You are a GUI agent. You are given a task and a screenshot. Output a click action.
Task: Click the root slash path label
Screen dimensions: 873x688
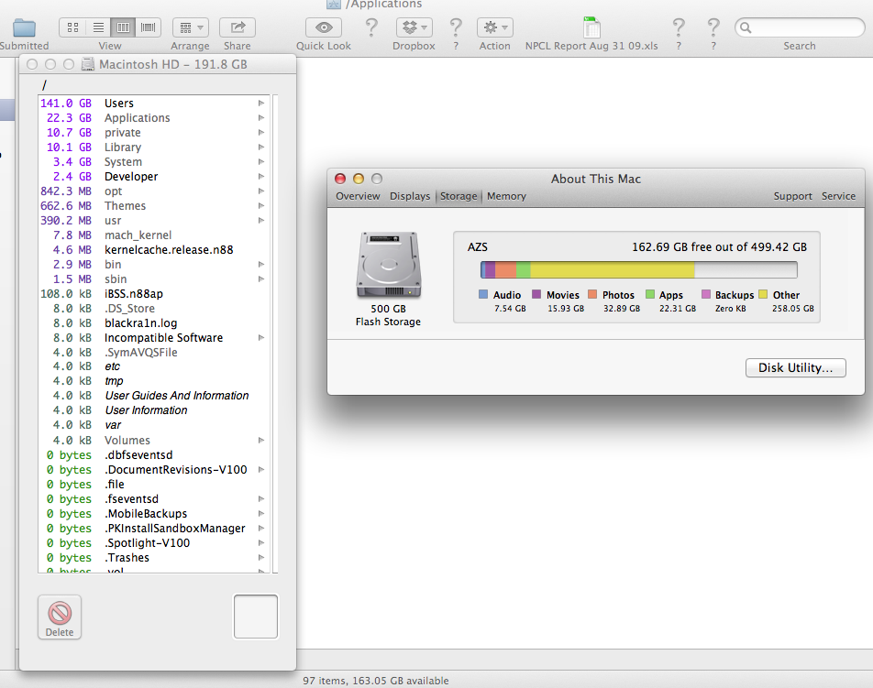coord(44,85)
